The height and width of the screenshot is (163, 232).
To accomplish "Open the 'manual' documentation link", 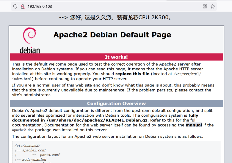I will [194, 125].
